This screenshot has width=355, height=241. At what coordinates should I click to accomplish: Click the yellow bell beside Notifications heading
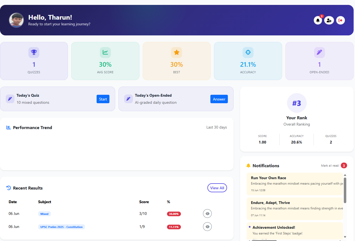click(248, 166)
